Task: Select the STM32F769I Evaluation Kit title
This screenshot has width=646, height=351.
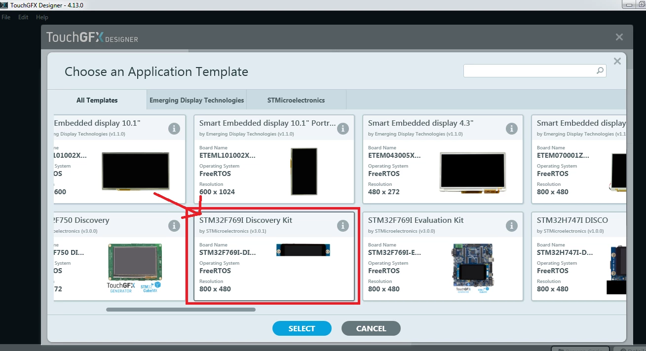Action: (416, 220)
